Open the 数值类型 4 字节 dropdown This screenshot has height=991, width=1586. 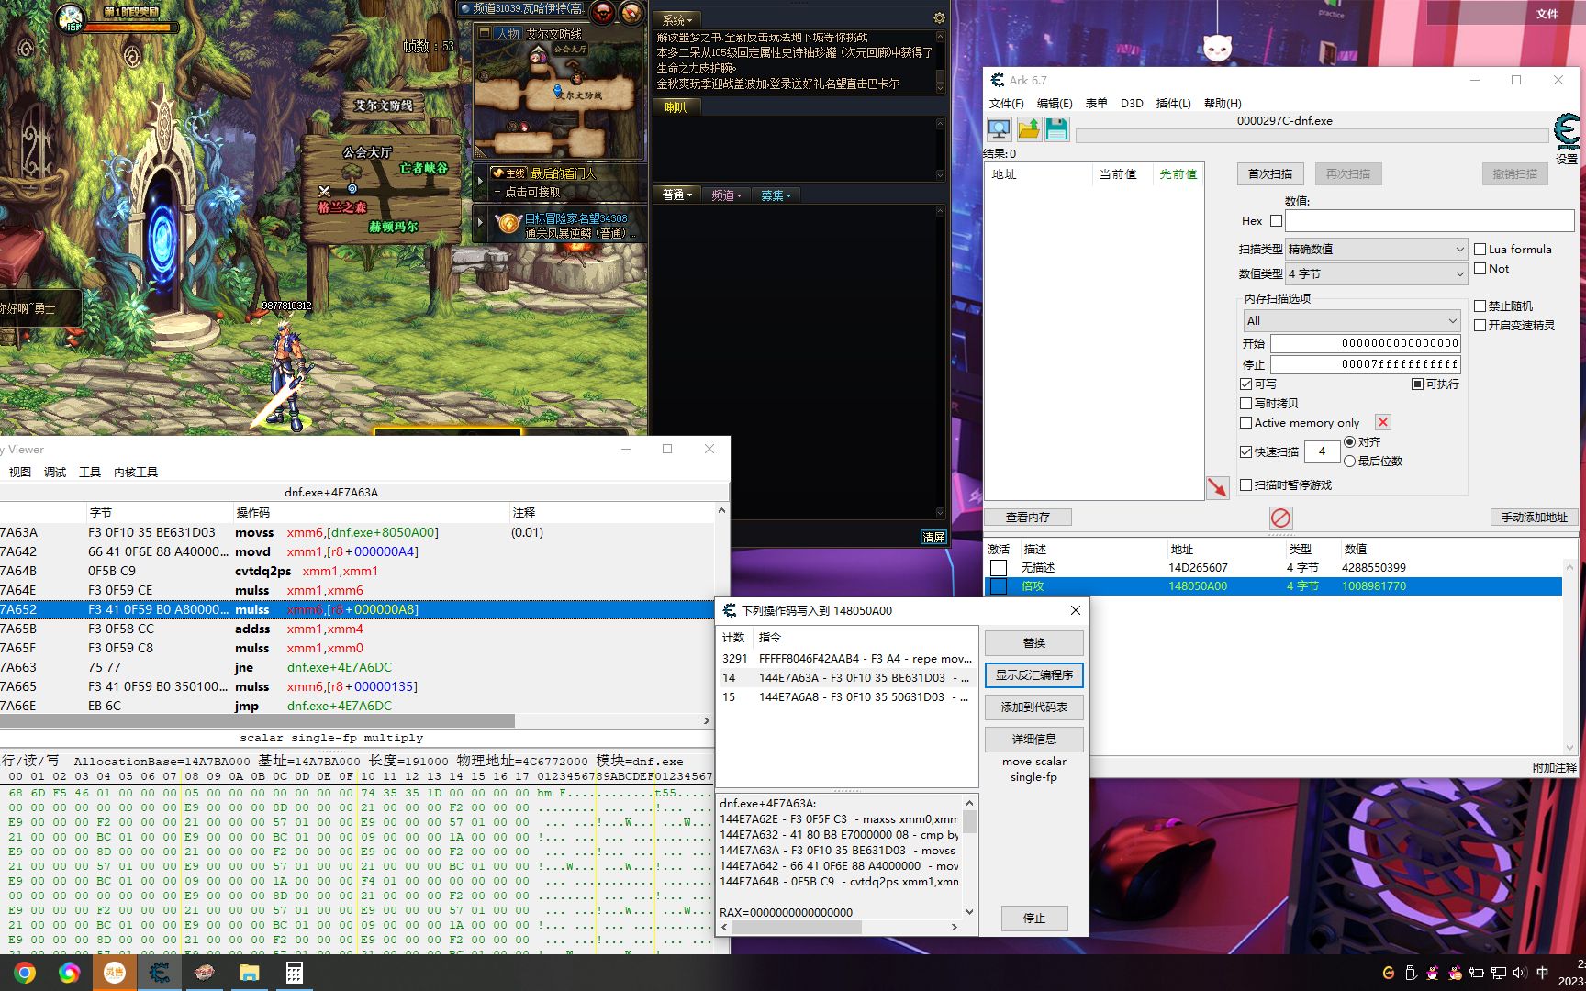(x=1377, y=273)
